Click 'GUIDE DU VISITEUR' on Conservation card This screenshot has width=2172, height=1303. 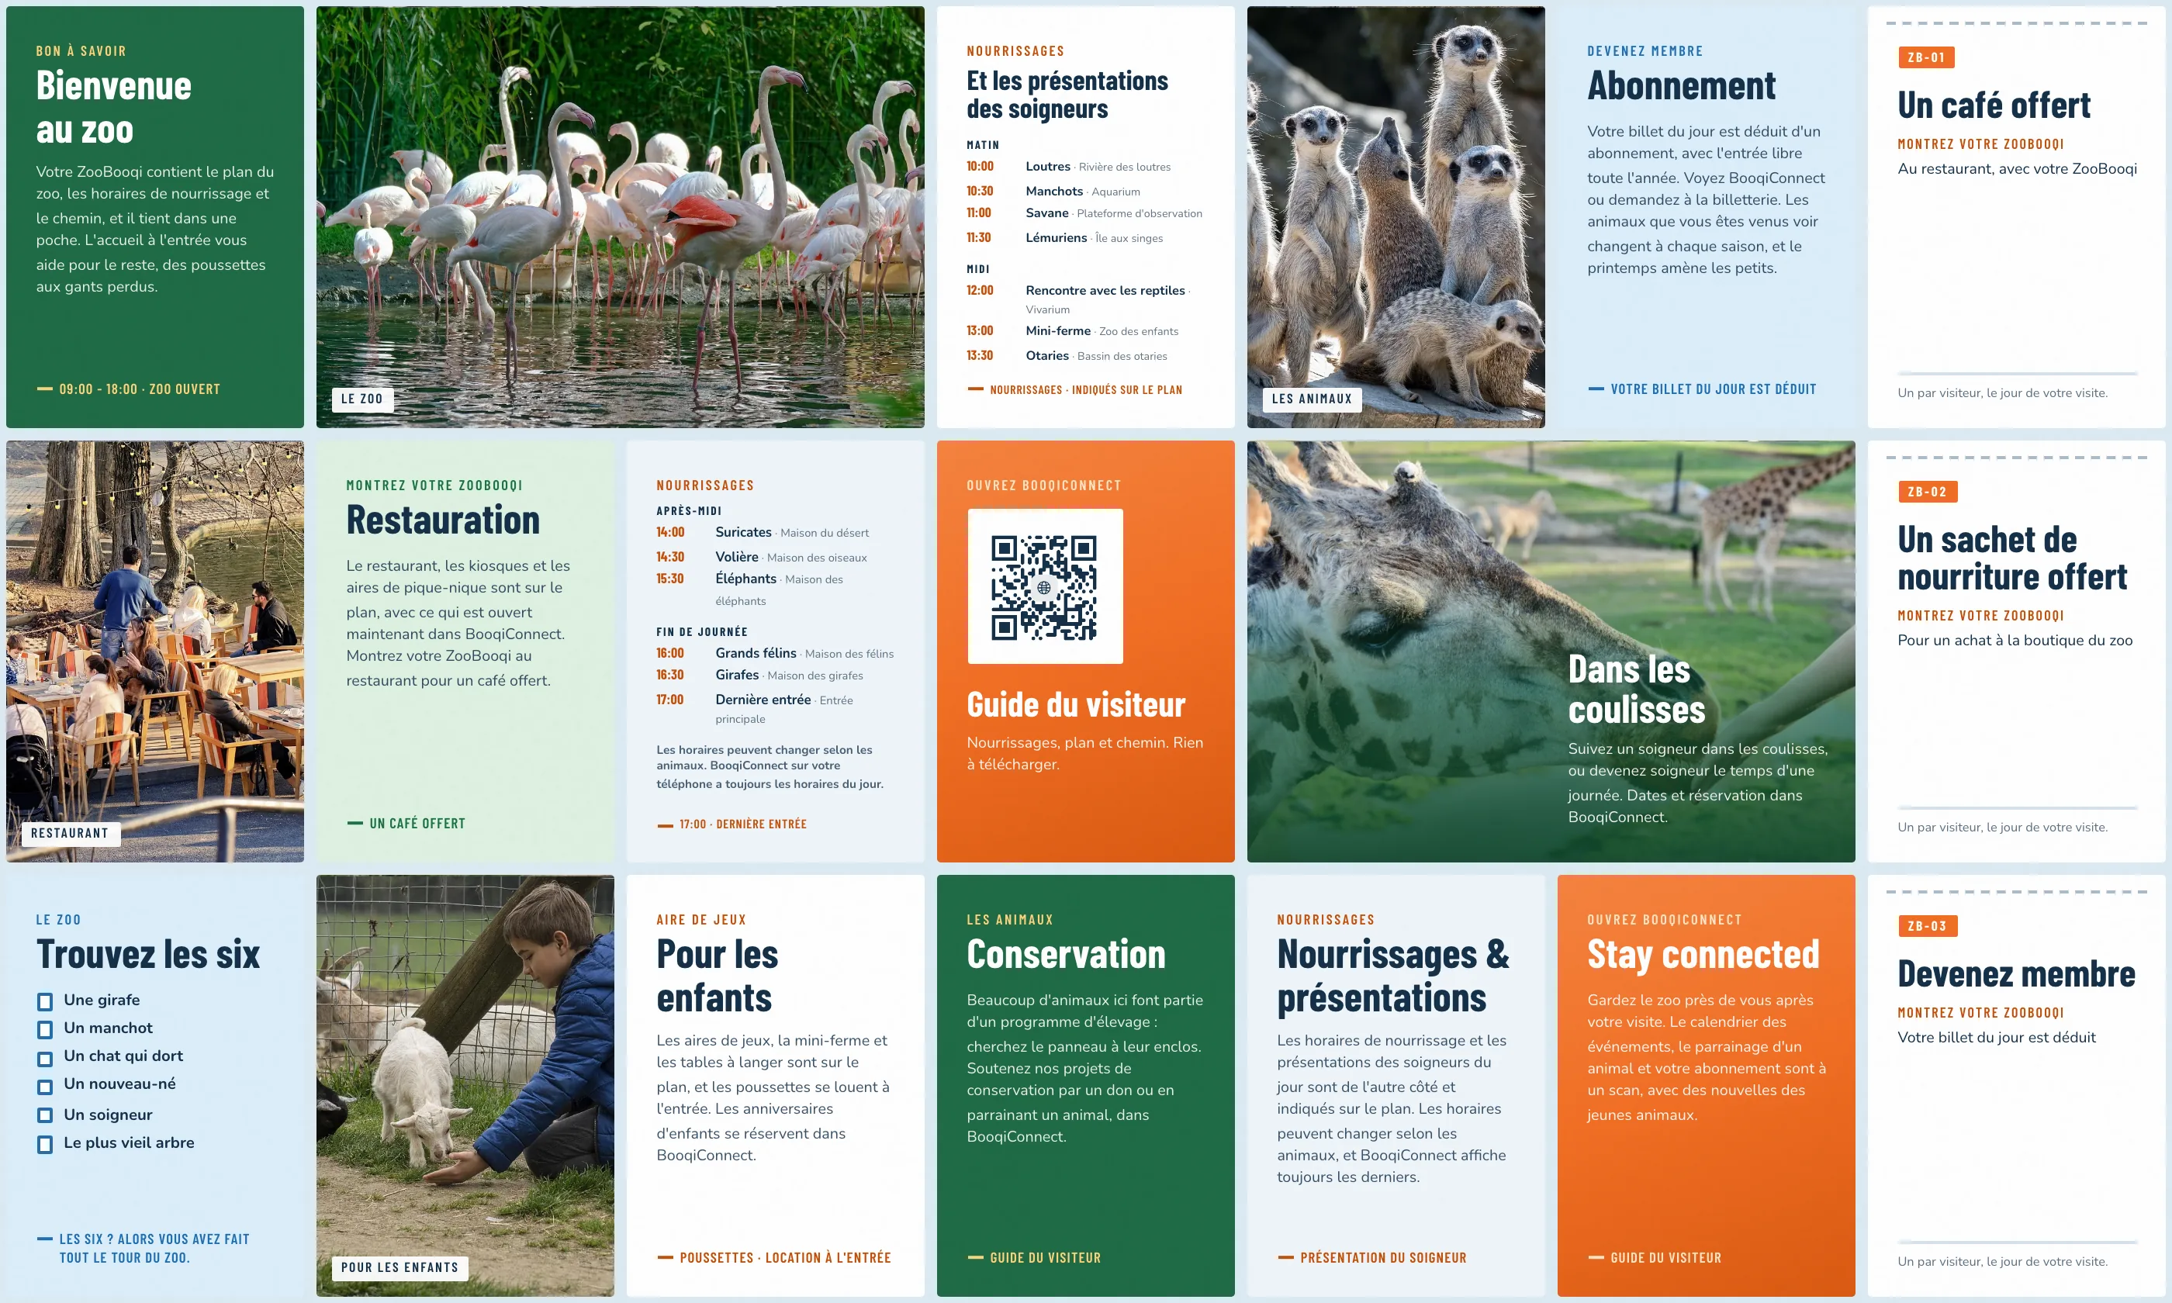1045,1257
